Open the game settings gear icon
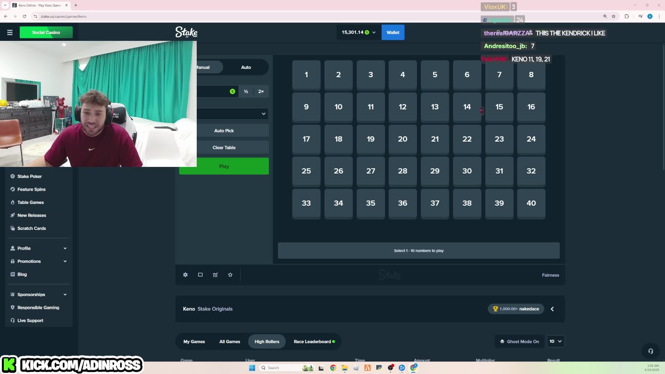The width and height of the screenshot is (665, 374). click(185, 275)
